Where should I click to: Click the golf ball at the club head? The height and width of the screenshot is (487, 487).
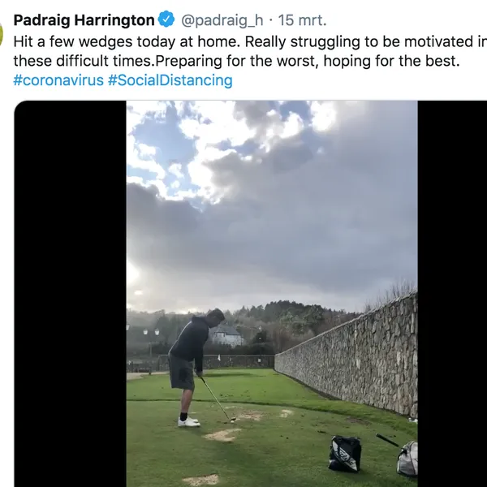(x=232, y=421)
